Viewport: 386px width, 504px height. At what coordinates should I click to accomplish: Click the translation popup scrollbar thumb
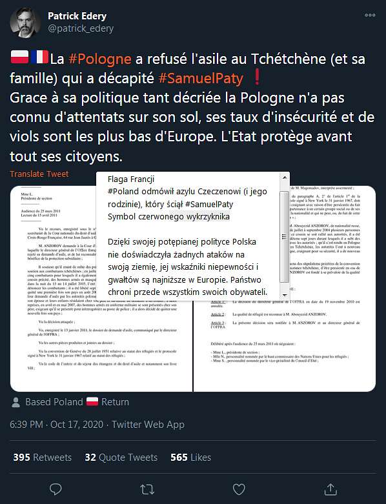pyautogui.click(x=284, y=237)
